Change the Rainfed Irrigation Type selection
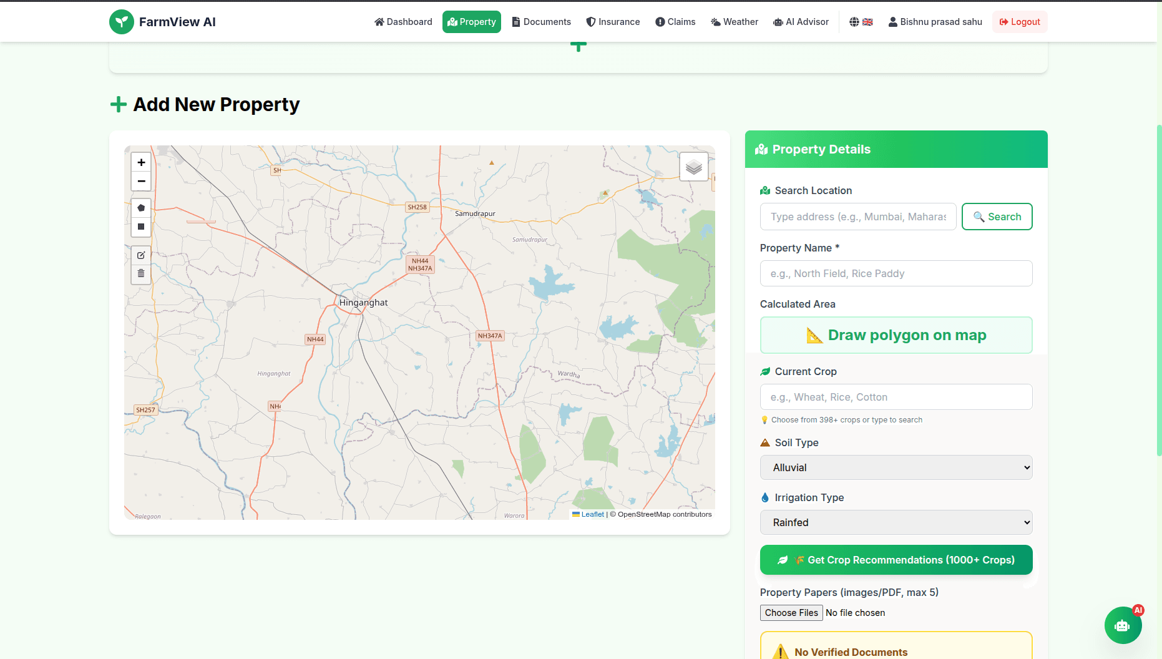Viewport: 1162px width, 659px height. coord(896,522)
